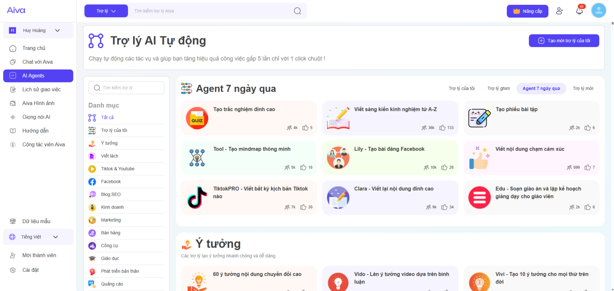The width and height of the screenshot is (614, 291).
Task: Click the quiz icon on Tạo trắc nghiệm card
Action: (x=197, y=118)
